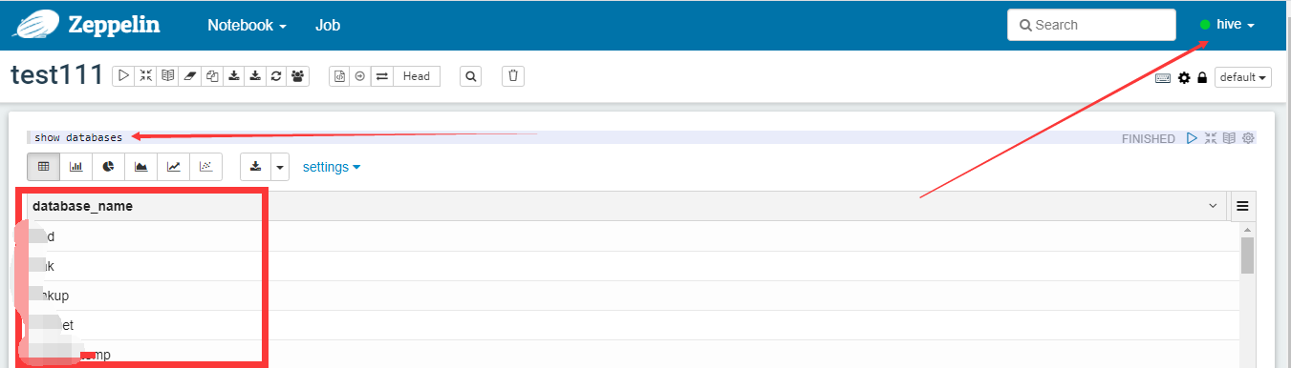Show result as scatter chart
The image size is (1291, 368).
click(206, 167)
